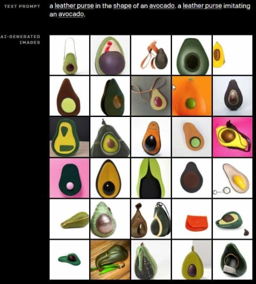Select the avocado with purple ball and red ribbon
Viewport: 256px width, 284px height.
pyautogui.click(x=110, y=55)
